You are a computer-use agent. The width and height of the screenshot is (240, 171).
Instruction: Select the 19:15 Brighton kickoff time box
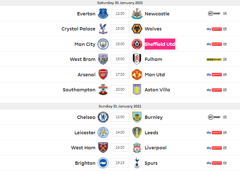120,163
